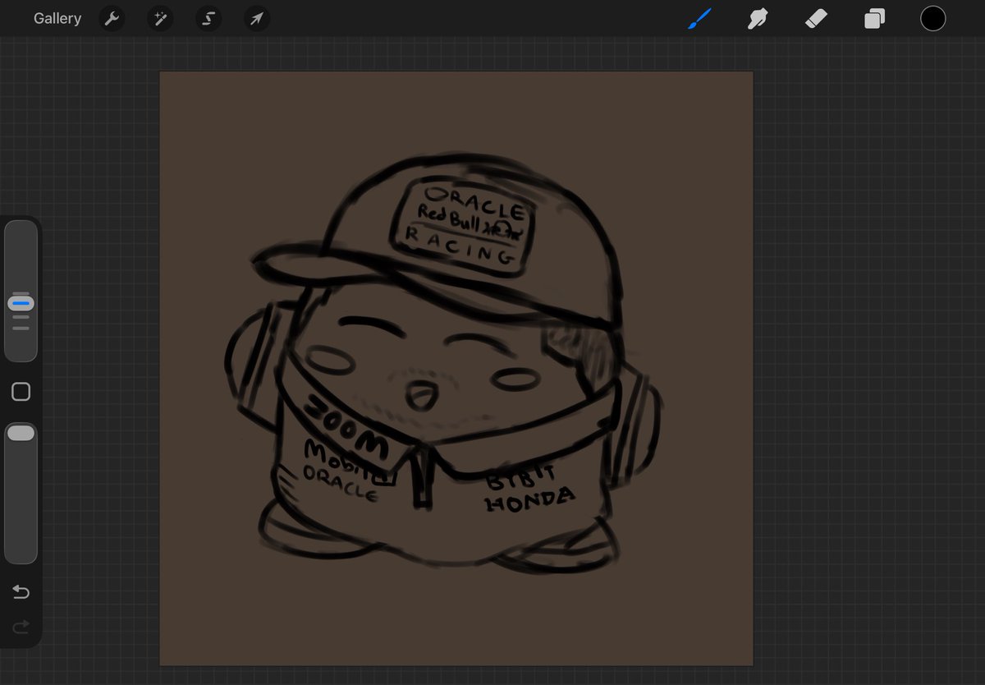Activate the Transform arrow tool

pos(257,19)
